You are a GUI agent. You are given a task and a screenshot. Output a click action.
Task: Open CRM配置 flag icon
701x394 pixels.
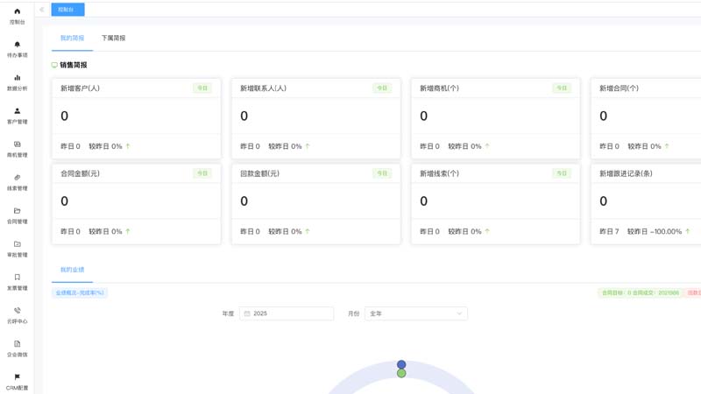[x=17, y=377]
